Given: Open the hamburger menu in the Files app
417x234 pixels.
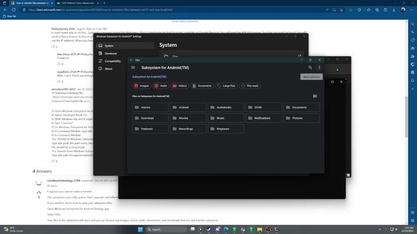Looking at the screenshot, I should click(133, 68).
